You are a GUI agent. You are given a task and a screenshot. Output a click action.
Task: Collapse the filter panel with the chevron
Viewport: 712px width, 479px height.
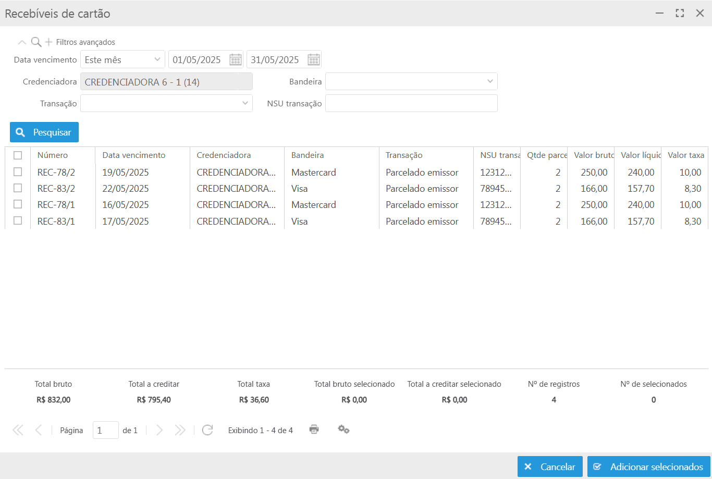pyautogui.click(x=22, y=42)
